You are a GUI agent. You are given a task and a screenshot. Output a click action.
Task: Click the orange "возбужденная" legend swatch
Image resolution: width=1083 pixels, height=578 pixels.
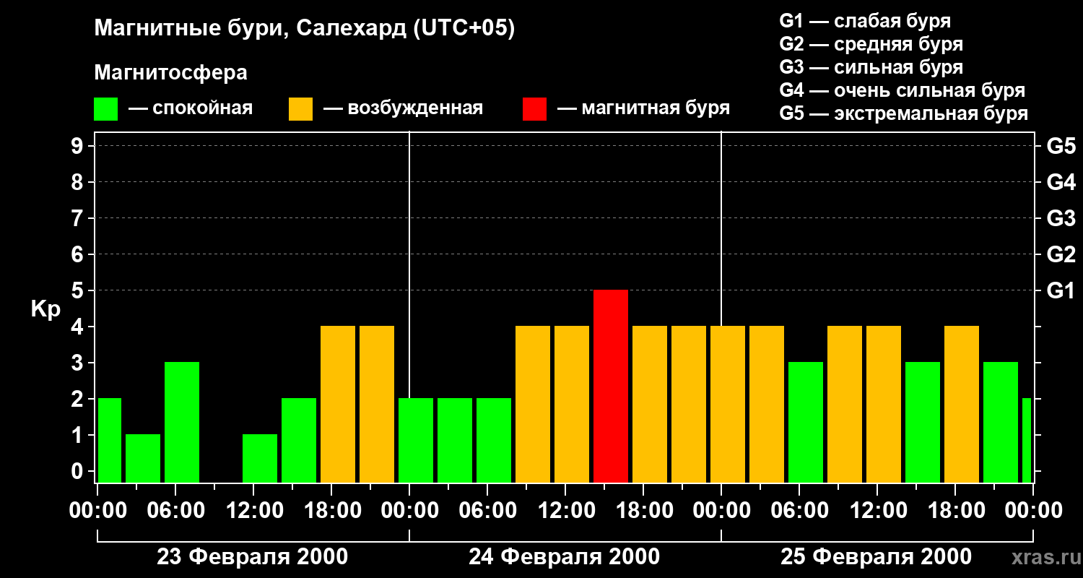(x=300, y=109)
